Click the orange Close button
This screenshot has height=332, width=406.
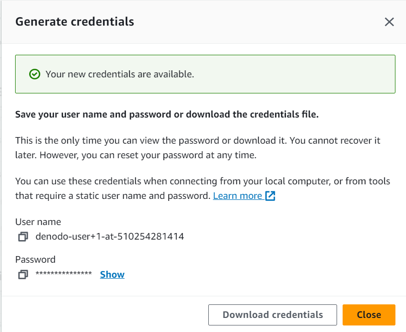[369, 315]
